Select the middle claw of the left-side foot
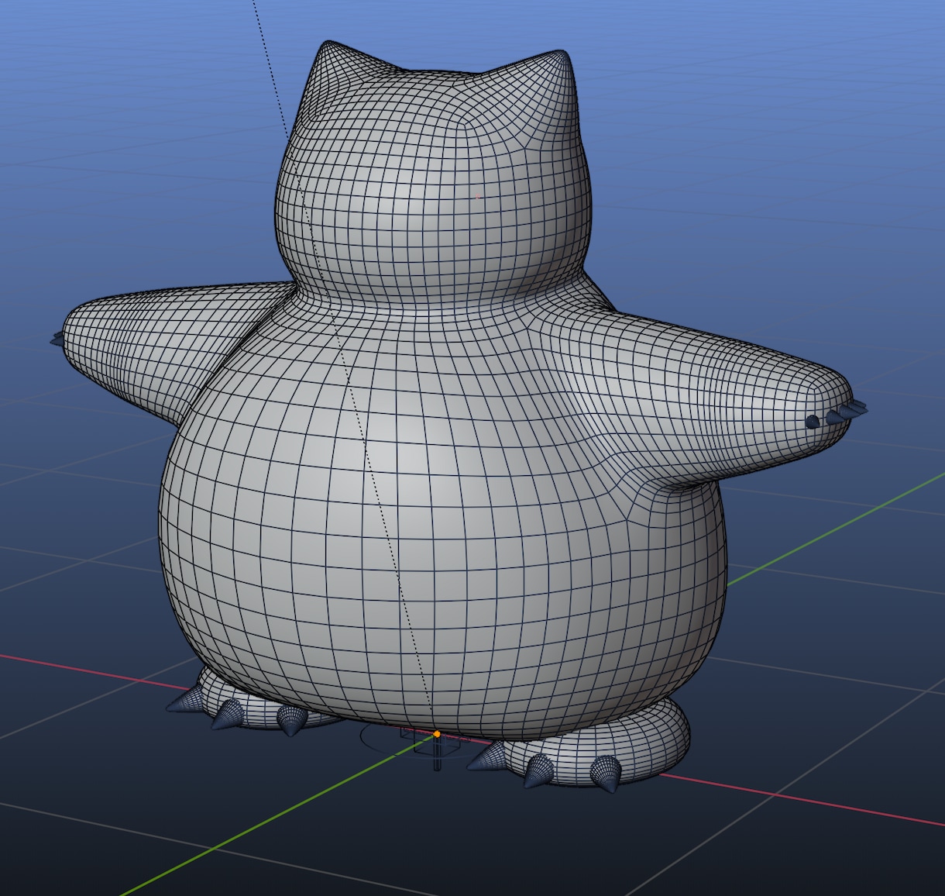The image size is (945, 896). 226,715
